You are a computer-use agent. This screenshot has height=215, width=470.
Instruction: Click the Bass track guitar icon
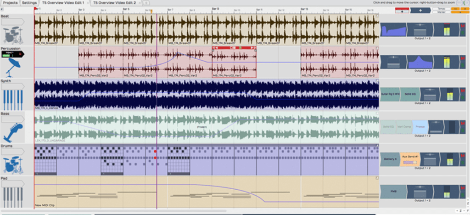14,133
